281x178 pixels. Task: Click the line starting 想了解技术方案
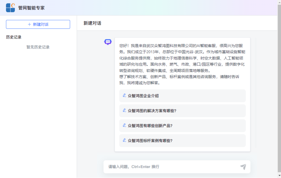180,80
